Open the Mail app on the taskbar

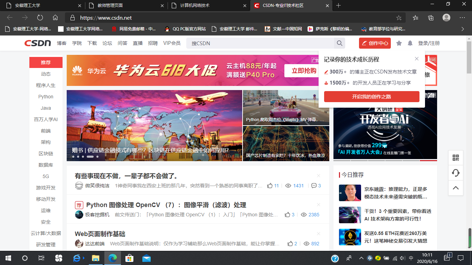(147, 258)
